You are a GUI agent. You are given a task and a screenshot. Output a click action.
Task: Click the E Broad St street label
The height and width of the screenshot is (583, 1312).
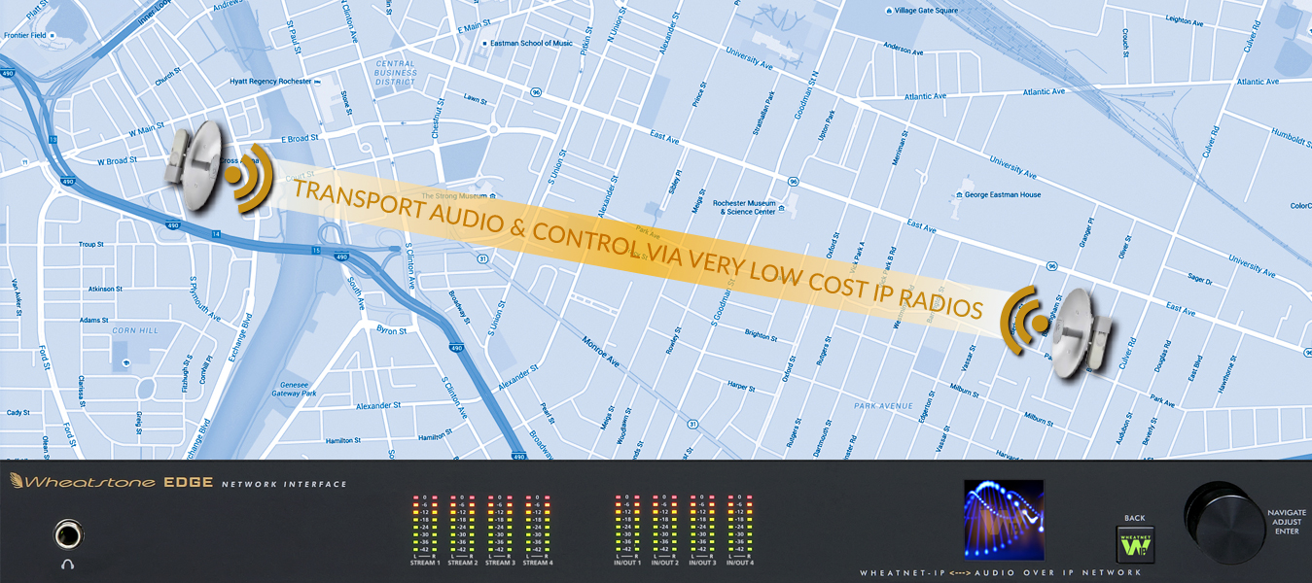(301, 139)
